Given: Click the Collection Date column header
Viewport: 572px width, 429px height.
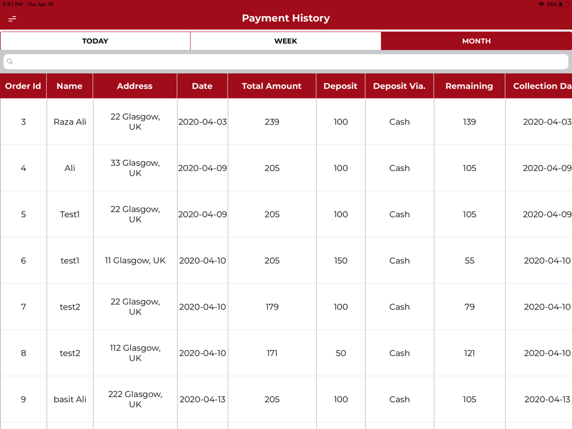Looking at the screenshot, I should coord(539,86).
